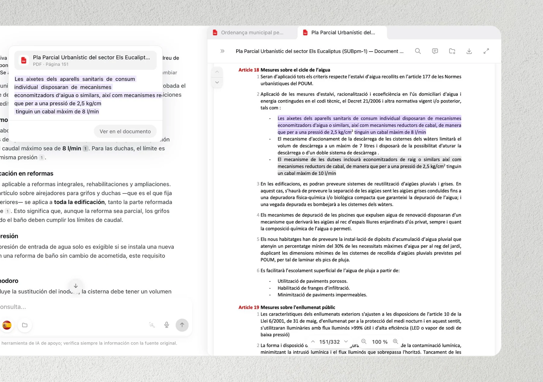543x382 pixels.
Task: Go to next highlight with down chevron
Action: (x=217, y=82)
